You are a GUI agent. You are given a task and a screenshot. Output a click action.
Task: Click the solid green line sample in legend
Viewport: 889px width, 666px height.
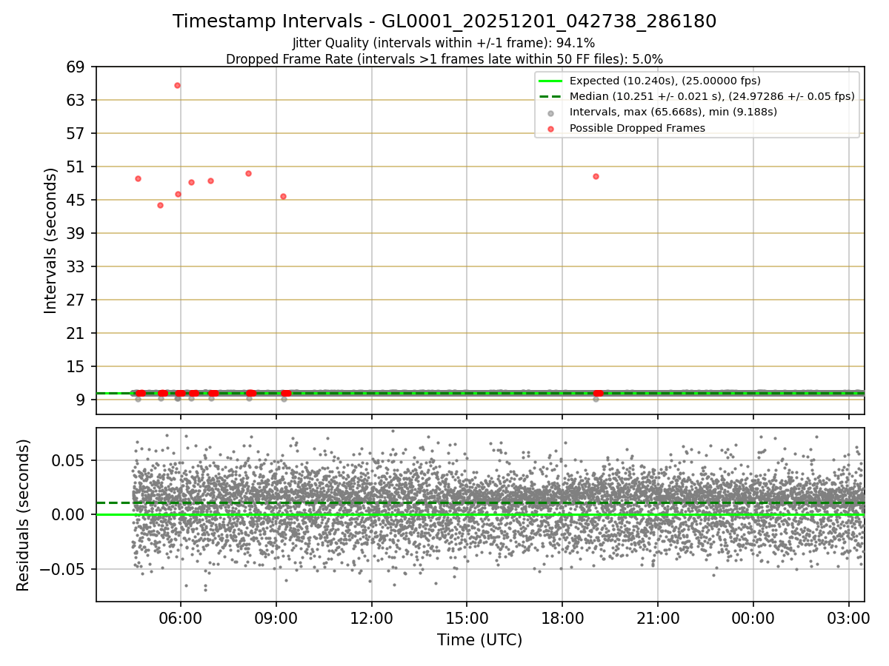[550, 81]
